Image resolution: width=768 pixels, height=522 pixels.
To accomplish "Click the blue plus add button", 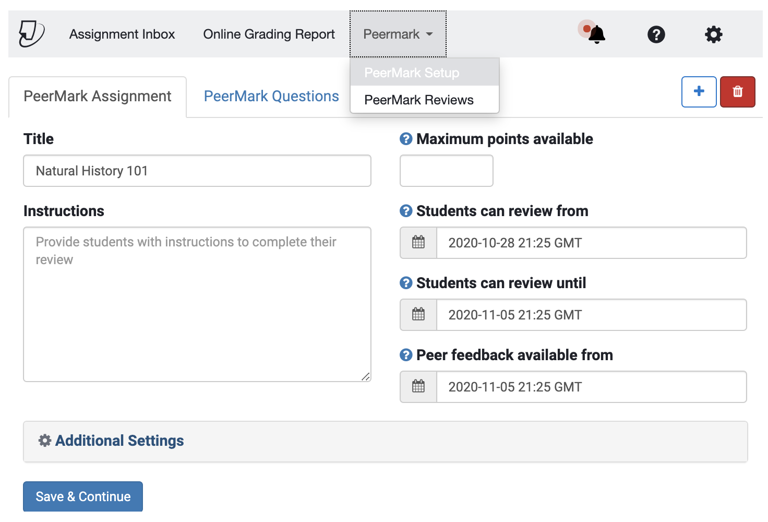I will 699,92.
